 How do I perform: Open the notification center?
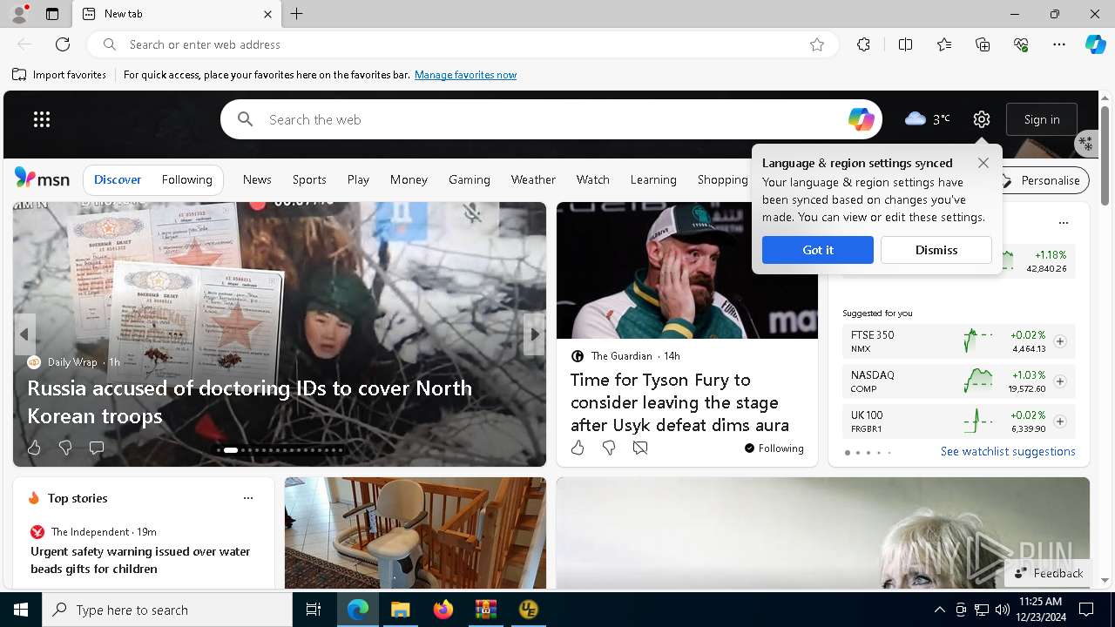1086,610
